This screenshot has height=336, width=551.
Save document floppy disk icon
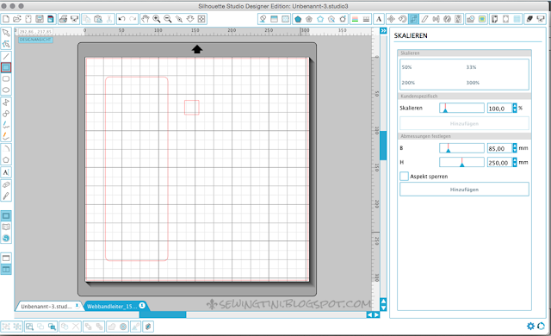(x=40, y=19)
